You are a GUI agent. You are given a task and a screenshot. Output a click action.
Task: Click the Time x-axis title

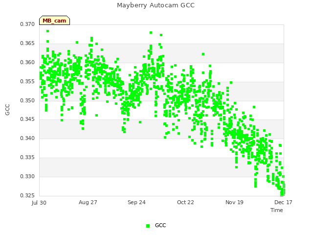[277, 210]
